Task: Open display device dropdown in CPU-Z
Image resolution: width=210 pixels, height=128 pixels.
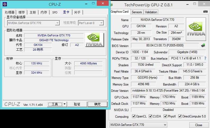Action: 57,23
